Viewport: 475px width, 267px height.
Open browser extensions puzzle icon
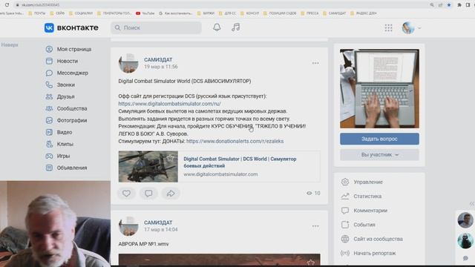tap(459, 5)
